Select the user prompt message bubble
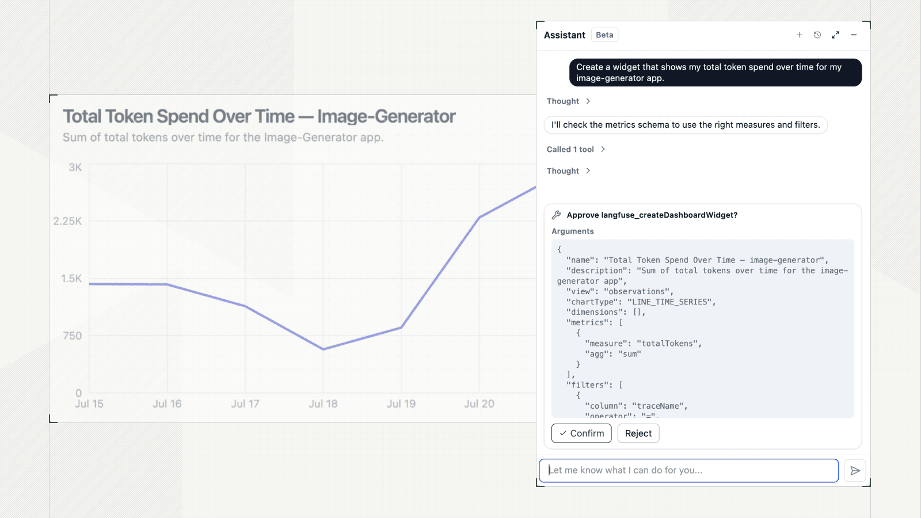The height and width of the screenshot is (518, 921). click(716, 73)
